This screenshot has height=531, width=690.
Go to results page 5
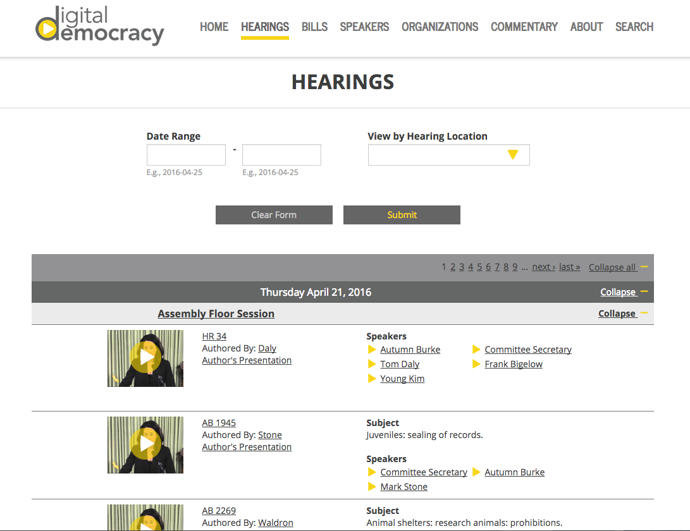(x=479, y=267)
